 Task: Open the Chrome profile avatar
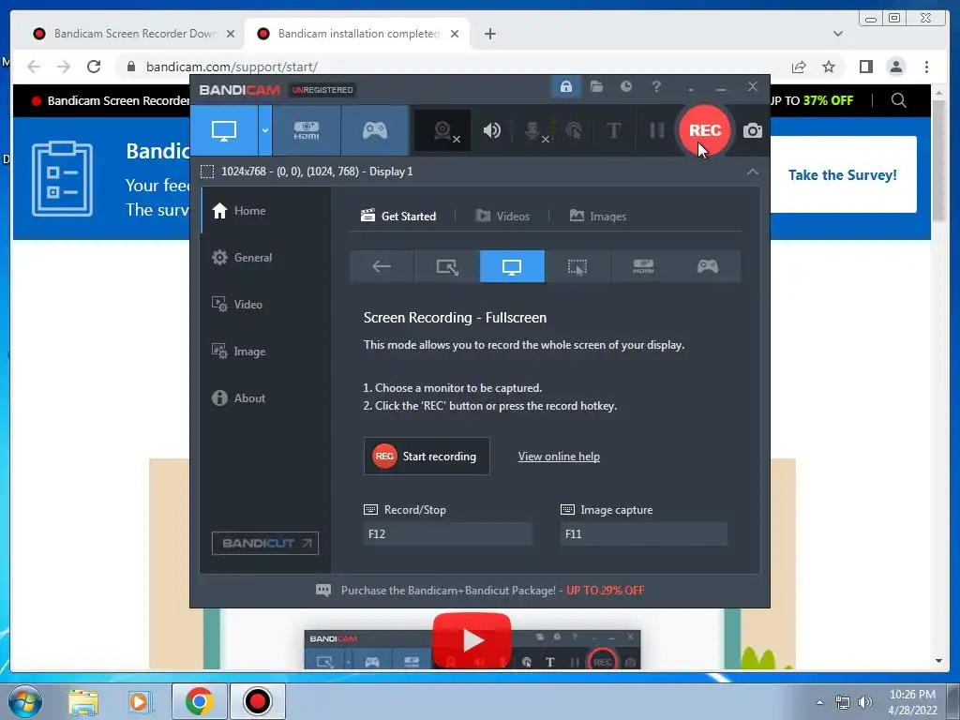(895, 67)
